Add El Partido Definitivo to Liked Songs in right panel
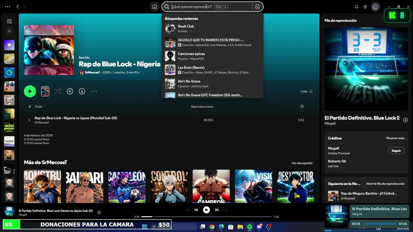Image resolution: width=413 pixels, height=232 pixels. [x=405, y=120]
